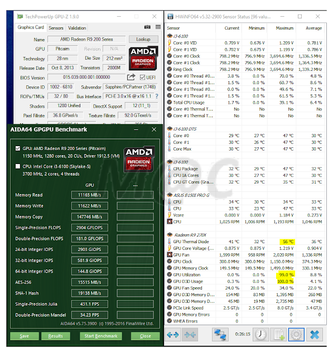Select the GPU Utilization sensor row
Image resolution: width=333 pixels, height=357 pixels.
245,275
